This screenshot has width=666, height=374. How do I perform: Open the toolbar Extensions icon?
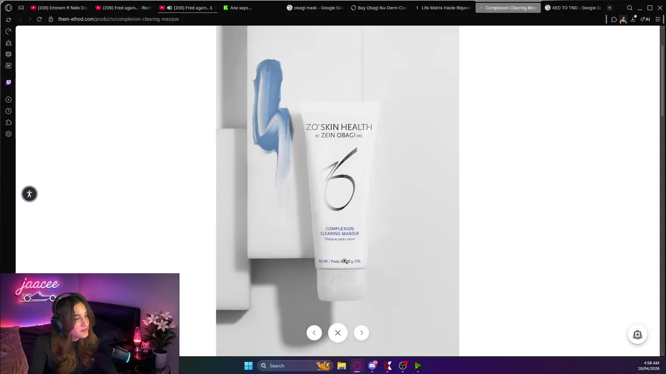[x=614, y=19]
